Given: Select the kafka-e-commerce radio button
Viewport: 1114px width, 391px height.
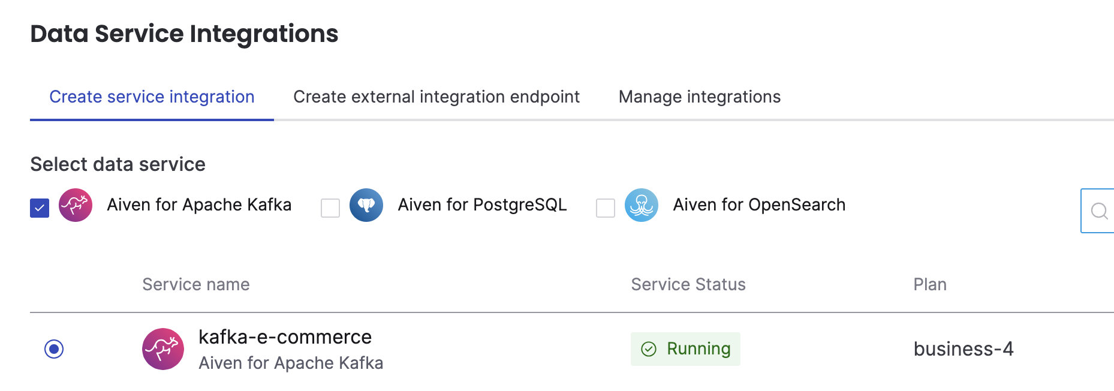Looking at the screenshot, I should (54, 349).
